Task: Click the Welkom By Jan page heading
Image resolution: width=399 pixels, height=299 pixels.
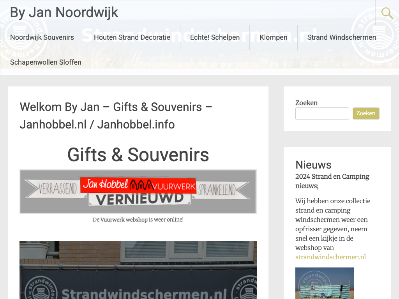Action: pyautogui.click(x=116, y=116)
